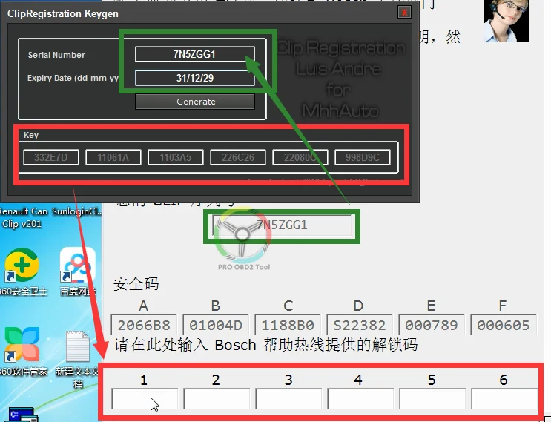The height and width of the screenshot is (422, 551).
Task: Click unlock code input box 4
Action: (360, 399)
